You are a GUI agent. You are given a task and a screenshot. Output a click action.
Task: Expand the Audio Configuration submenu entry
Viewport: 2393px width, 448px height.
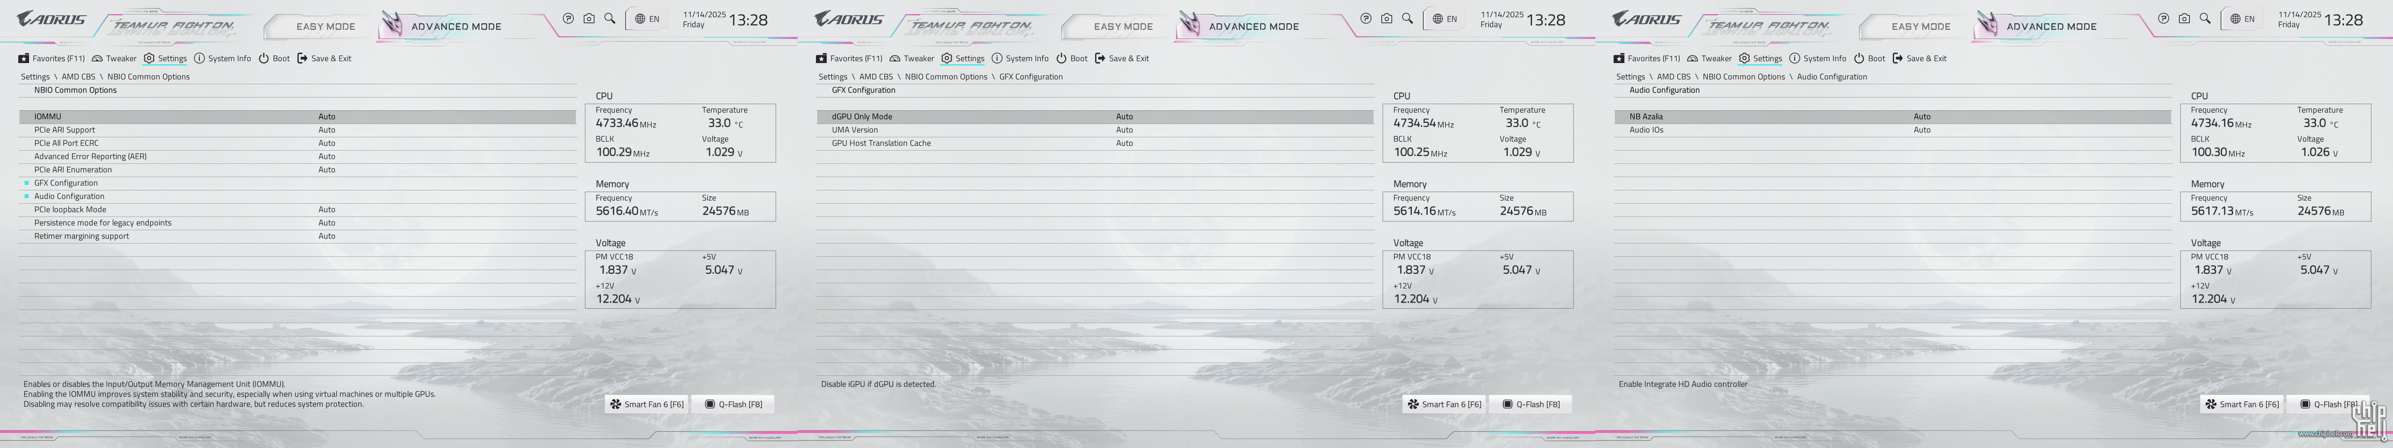click(x=70, y=197)
